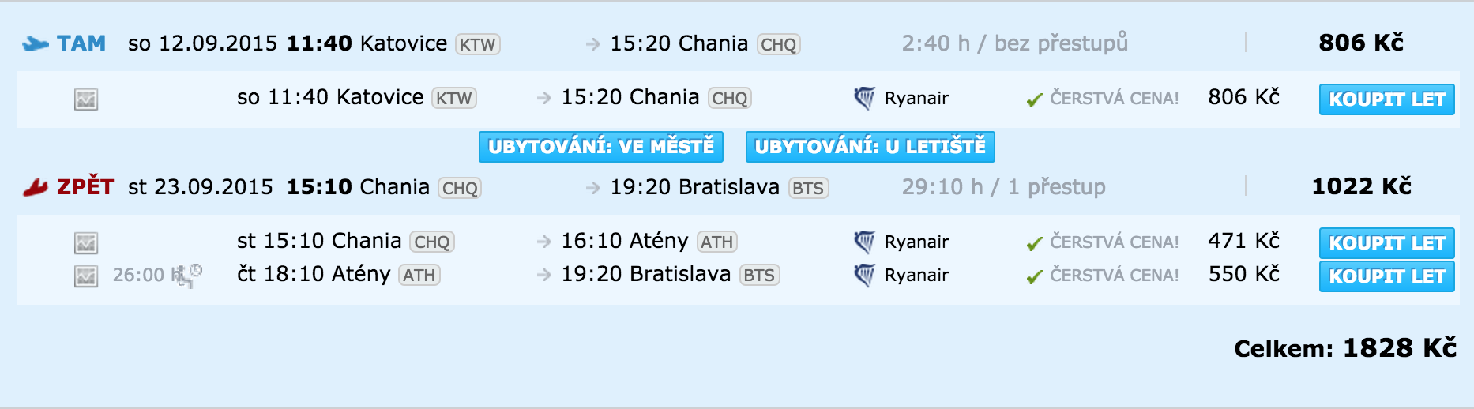Click the BTS airport code in ZPĚT header
1474x409 pixels.
(x=807, y=189)
